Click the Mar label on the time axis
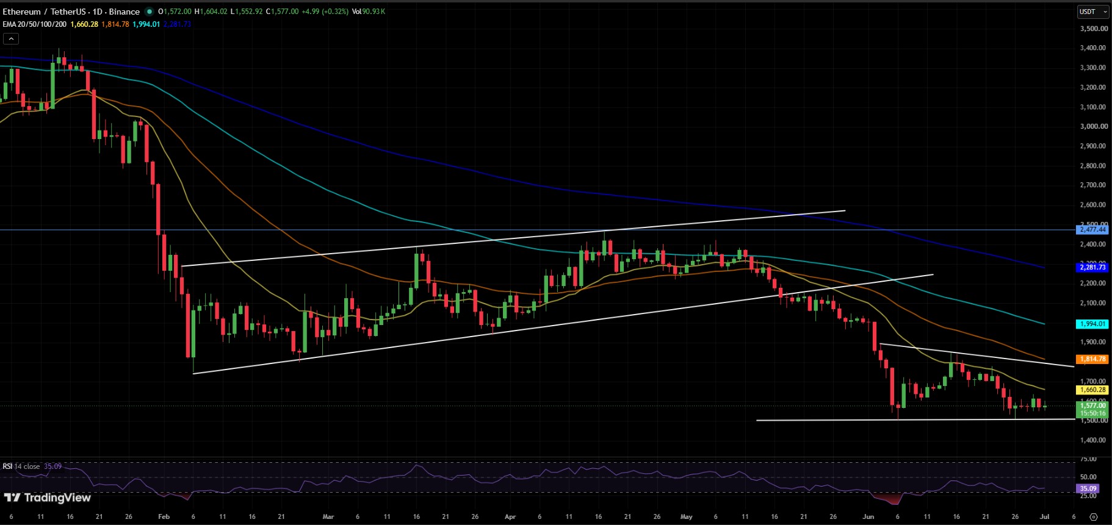The width and height of the screenshot is (1112, 525). (x=328, y=516)
